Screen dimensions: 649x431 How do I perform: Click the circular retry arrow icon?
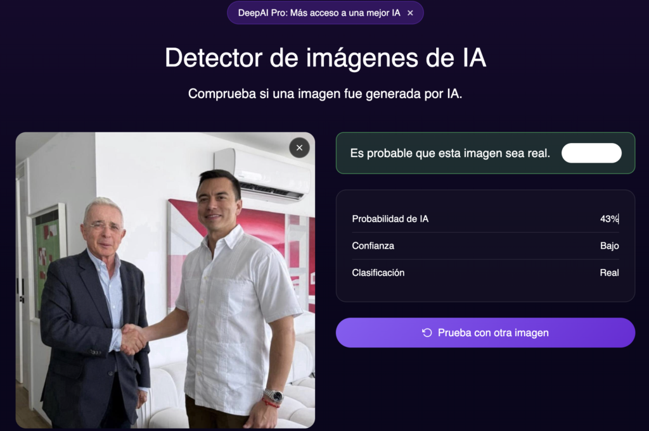click(427, 333)
